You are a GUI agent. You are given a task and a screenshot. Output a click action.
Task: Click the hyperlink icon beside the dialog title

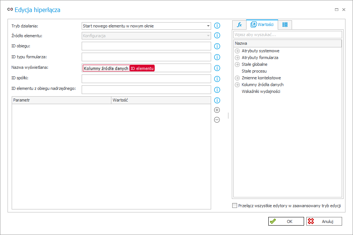10,9
